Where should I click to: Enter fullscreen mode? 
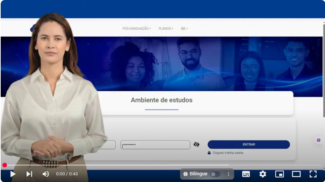pyautogui.click(x=313, y=174)
